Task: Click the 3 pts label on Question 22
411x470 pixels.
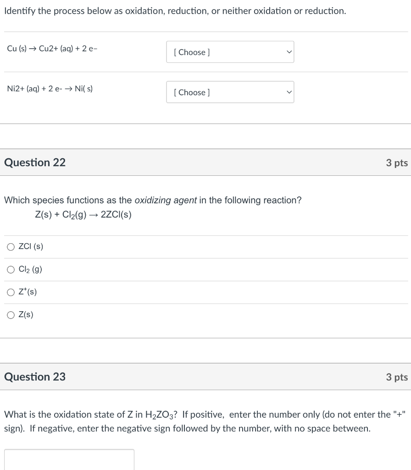Action: pyautogui.click(x=397, y=162)
